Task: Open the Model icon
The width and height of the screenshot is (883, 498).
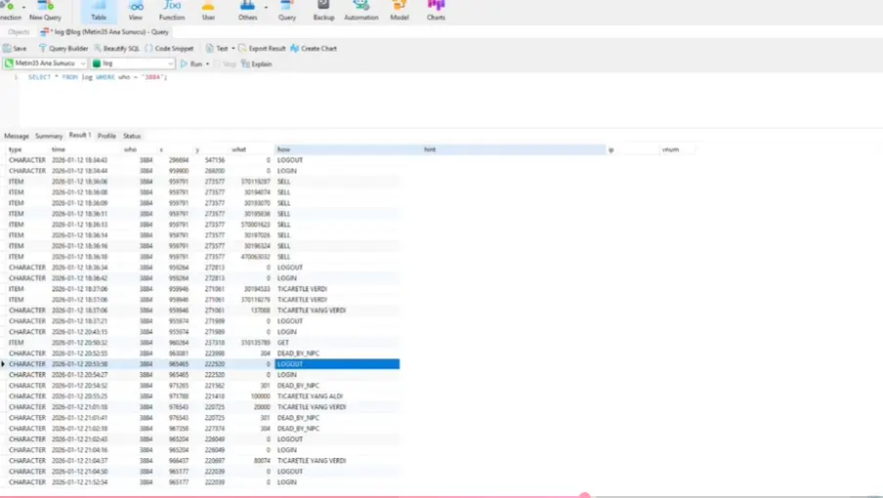Action: [399, 11]
